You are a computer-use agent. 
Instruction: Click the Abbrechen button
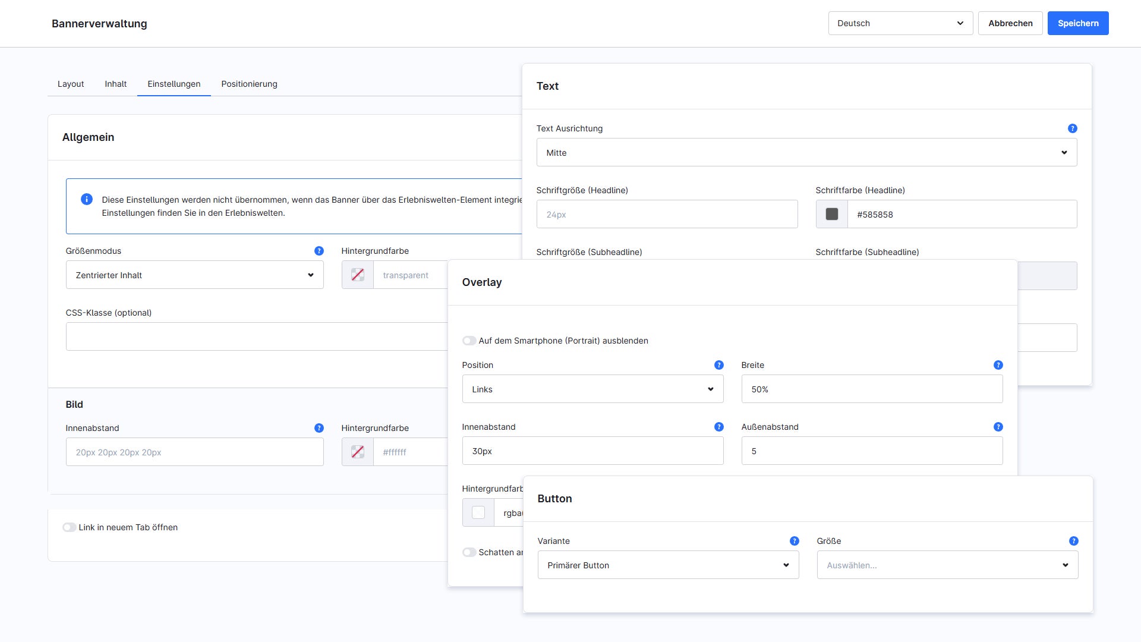tap(1010, 23)
